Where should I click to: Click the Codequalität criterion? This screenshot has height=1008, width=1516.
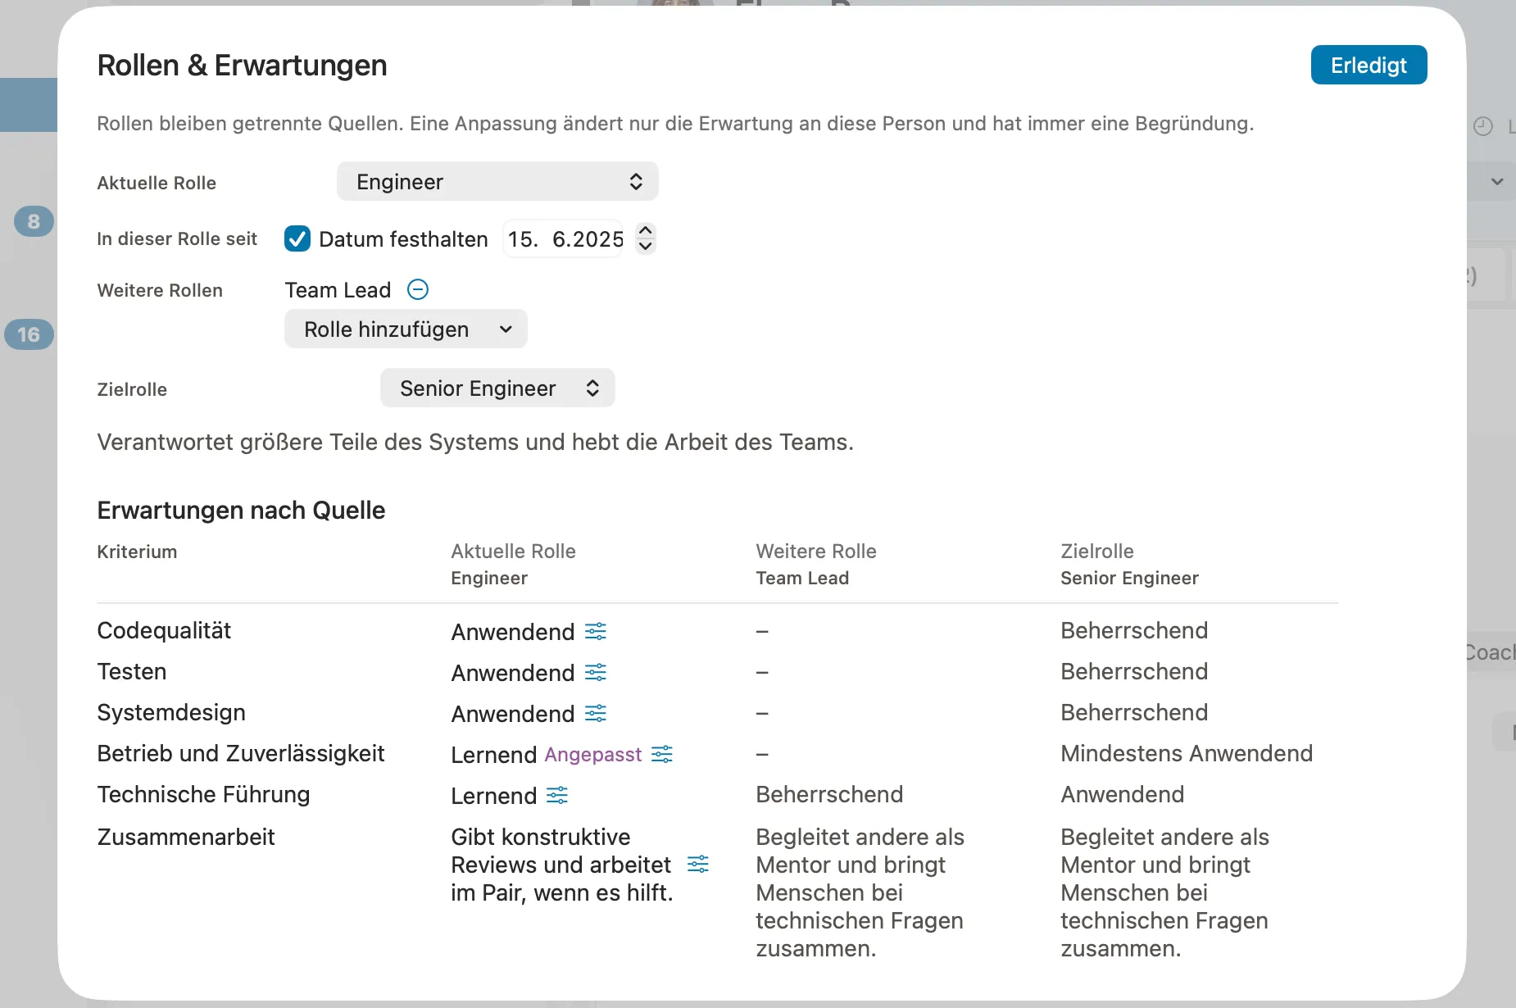click(x=164, y=630)
